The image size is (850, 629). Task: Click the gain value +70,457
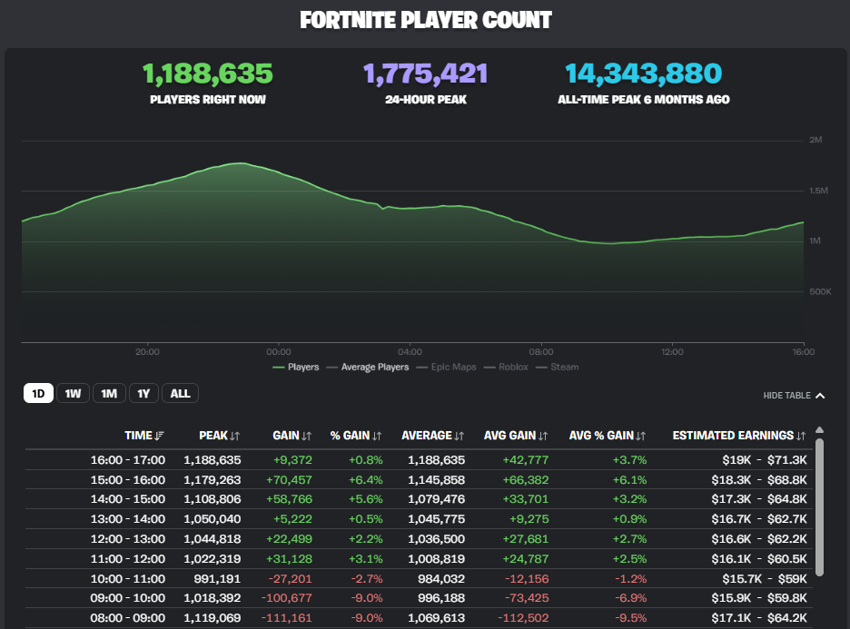[290, 480]
